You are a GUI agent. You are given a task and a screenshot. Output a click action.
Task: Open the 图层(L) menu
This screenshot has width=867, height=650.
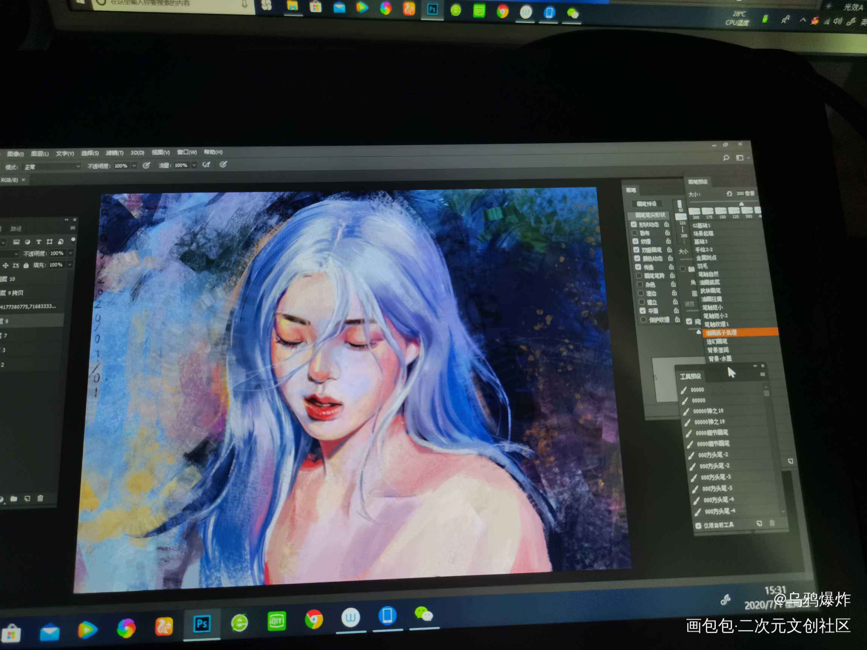point(40,154)
